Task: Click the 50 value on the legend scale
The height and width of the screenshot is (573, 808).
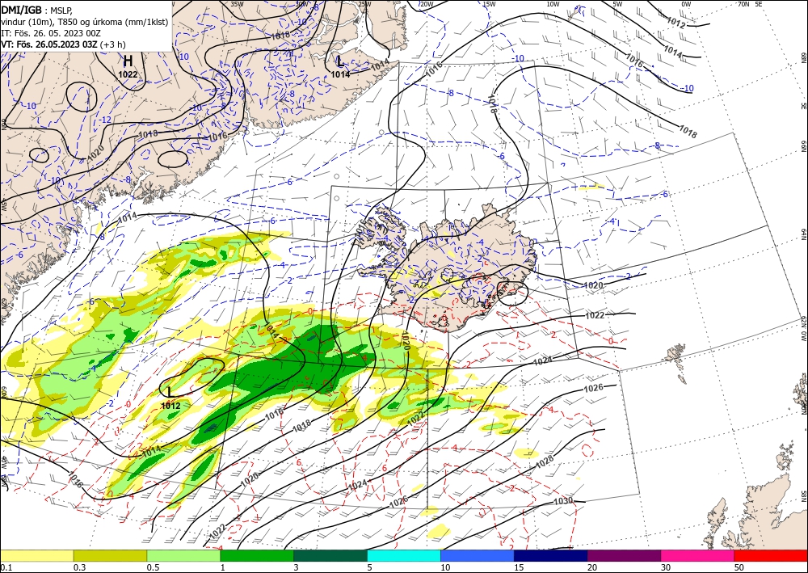Action: 739,567
